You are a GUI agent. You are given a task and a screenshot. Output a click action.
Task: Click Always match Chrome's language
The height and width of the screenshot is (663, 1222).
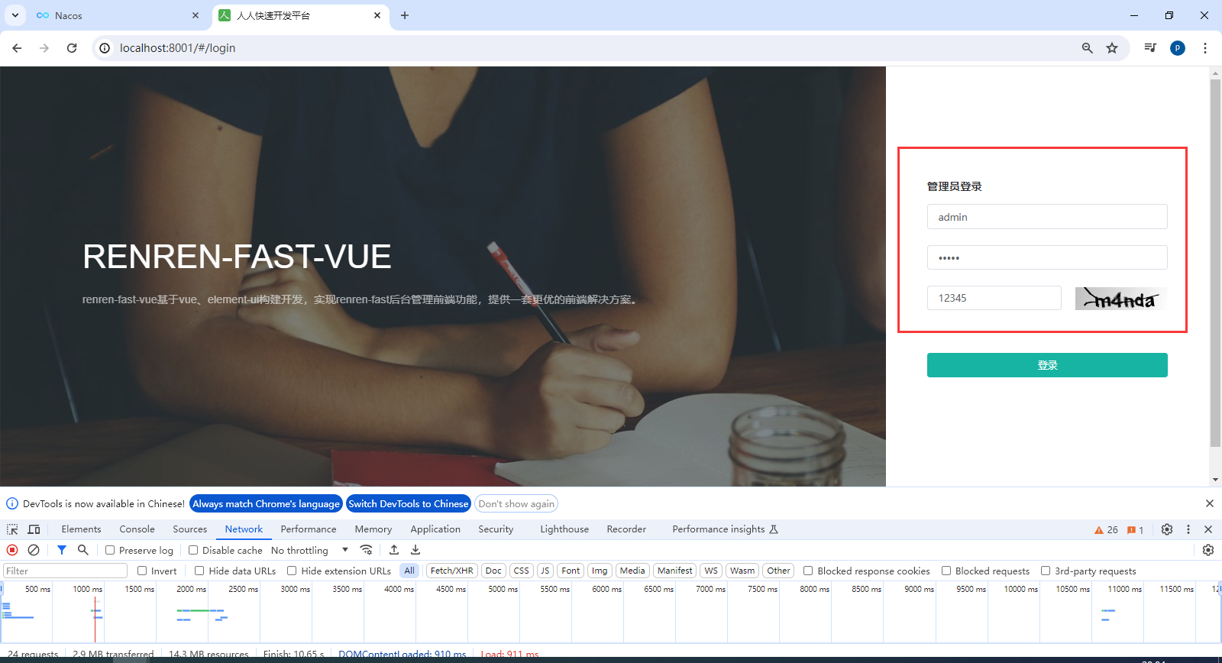pyautogui.click(x=266, y=503)
